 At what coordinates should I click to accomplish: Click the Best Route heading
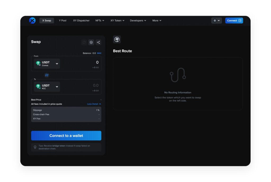[x=122, y=51]
